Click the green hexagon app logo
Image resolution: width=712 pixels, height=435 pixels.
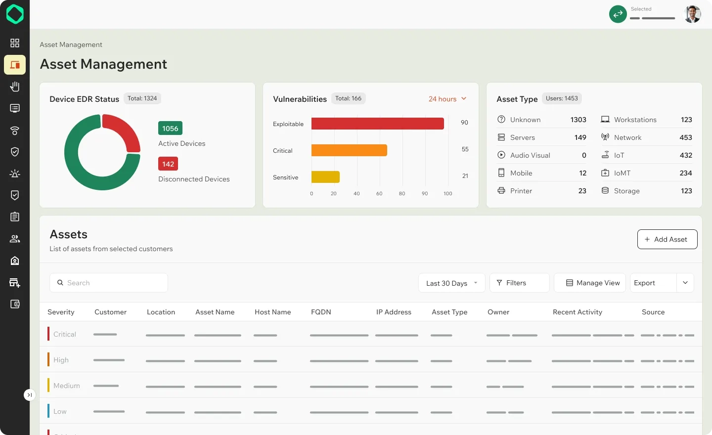(15, 14)
